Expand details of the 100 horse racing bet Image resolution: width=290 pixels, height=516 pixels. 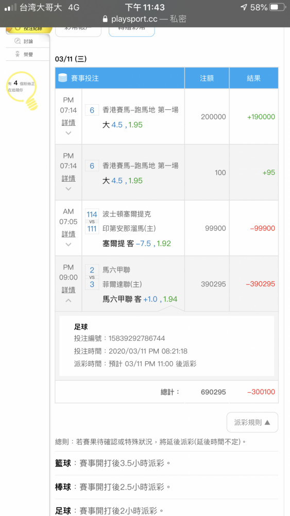pos(69,188)
